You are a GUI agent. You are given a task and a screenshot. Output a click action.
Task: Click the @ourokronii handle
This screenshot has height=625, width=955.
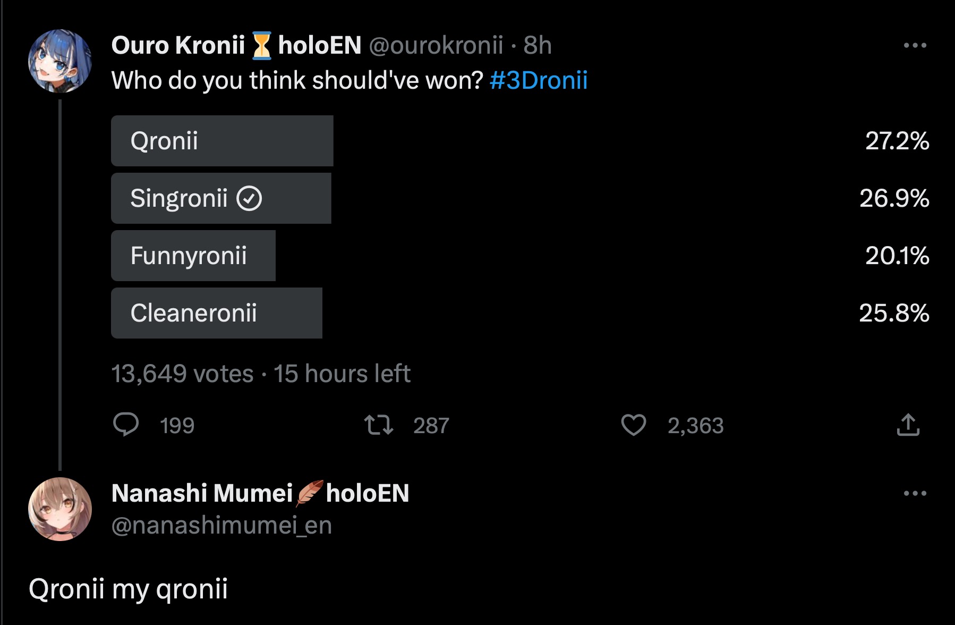tap(436, 45)
